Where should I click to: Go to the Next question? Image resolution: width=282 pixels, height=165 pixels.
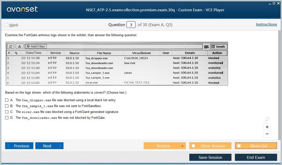[49, 146]
